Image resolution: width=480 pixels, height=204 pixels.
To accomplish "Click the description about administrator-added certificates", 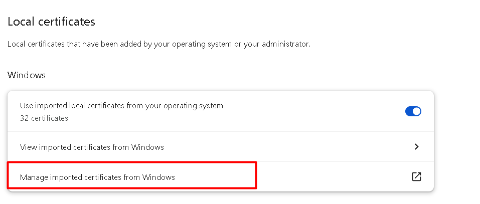I will pyautogui.click(x=159, y=44).
